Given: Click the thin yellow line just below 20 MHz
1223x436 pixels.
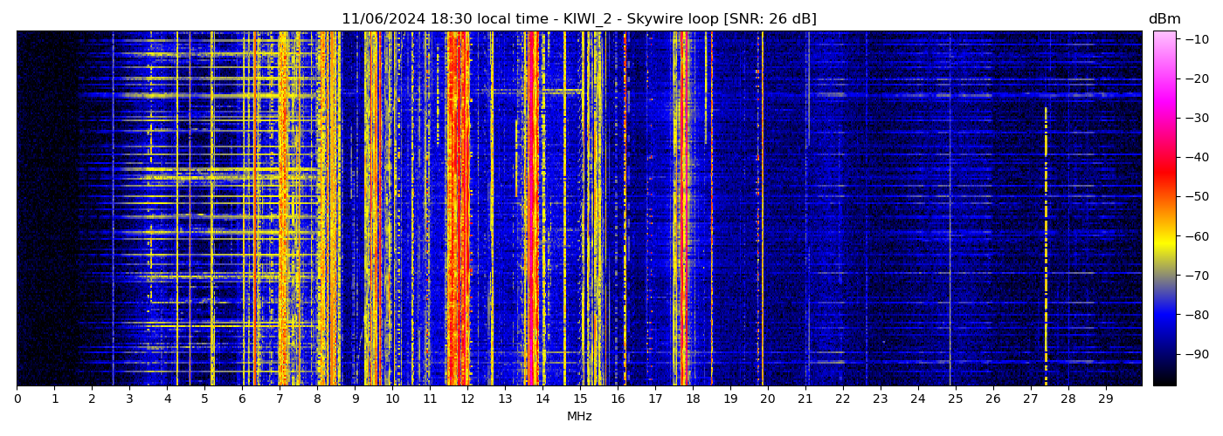Looking at the screenshot, I should [x=762, y=209].
